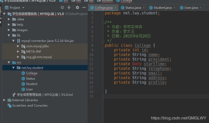Viewport: 209px width, 123px height.
Task: Click fold end marker at line 7
Action: 103,41
